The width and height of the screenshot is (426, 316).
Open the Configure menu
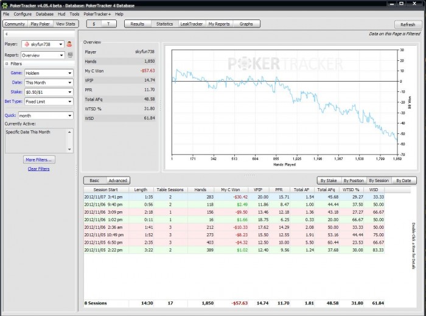(23, 14)
